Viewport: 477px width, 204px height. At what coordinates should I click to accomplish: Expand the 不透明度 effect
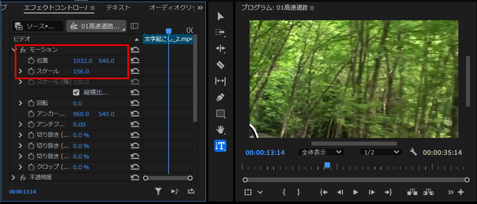[13, 178]
